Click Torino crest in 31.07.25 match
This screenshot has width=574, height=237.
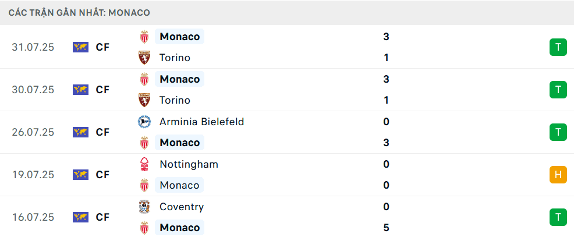pyautogui.click(x=144, y=58)
